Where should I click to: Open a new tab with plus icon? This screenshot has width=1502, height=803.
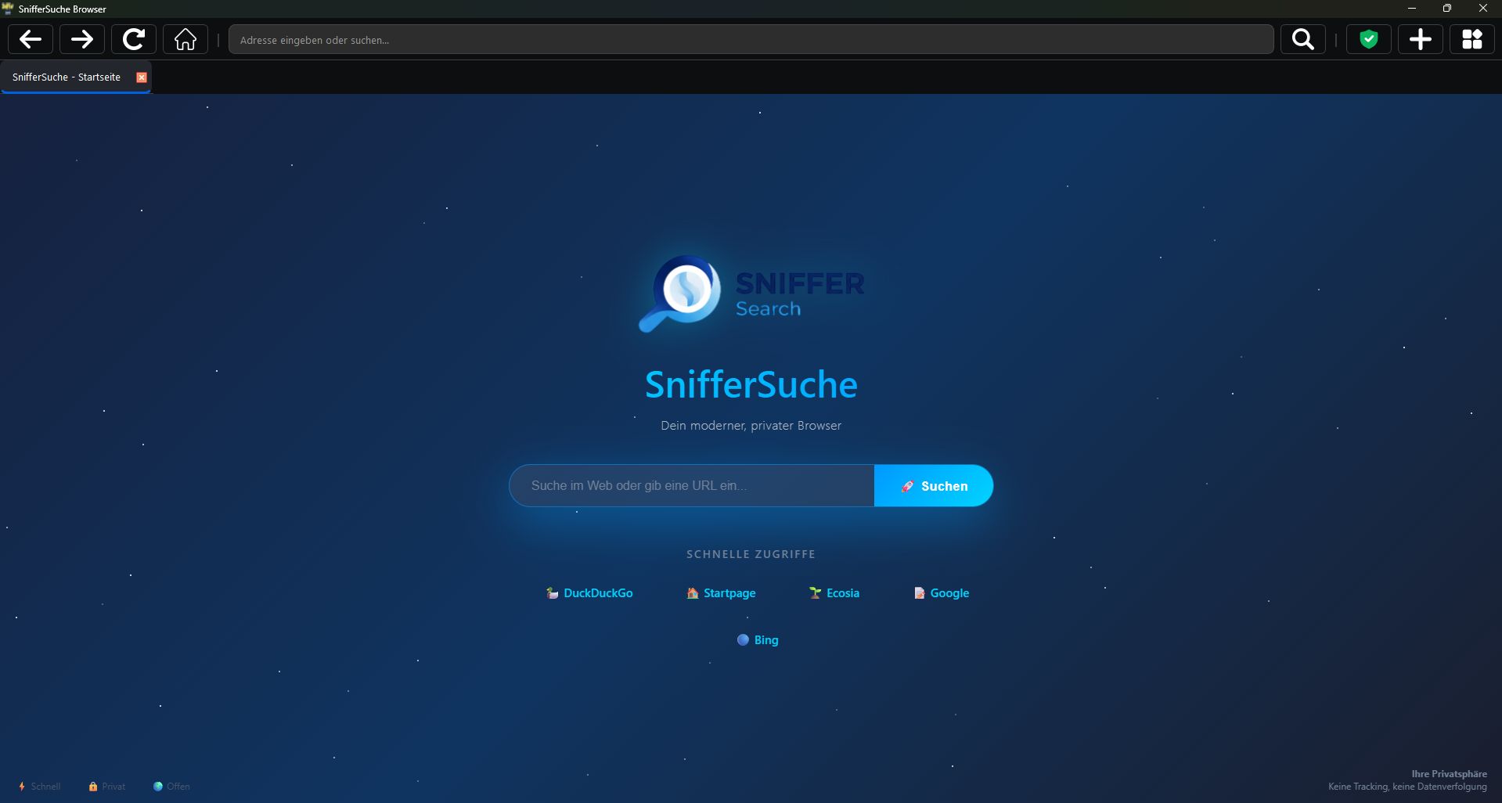click(1420, 39)
